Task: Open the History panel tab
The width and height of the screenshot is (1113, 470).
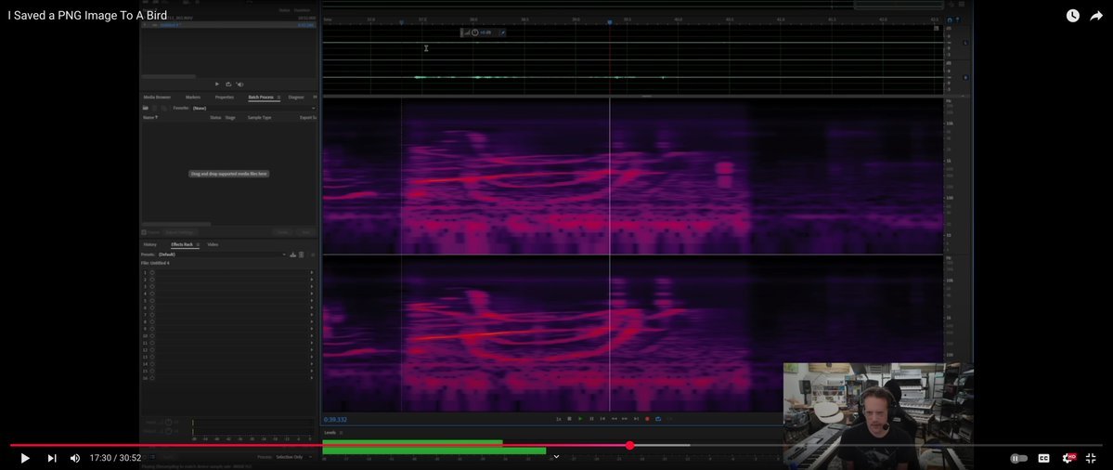Action: click(x=149, y=244)
